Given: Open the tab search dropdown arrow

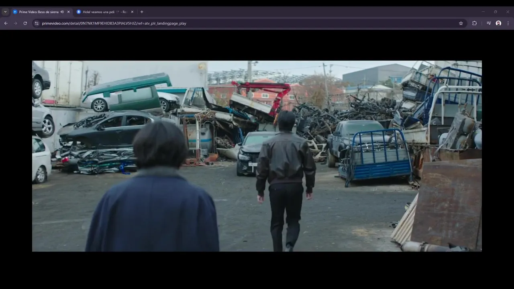Looking at the screenshot, I should pyautogui.click(x=5, y=12).
